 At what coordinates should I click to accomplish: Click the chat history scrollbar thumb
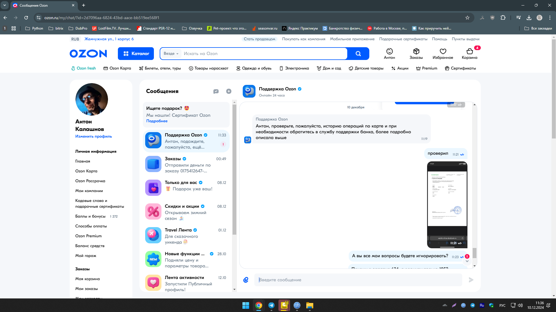[474, 253]
